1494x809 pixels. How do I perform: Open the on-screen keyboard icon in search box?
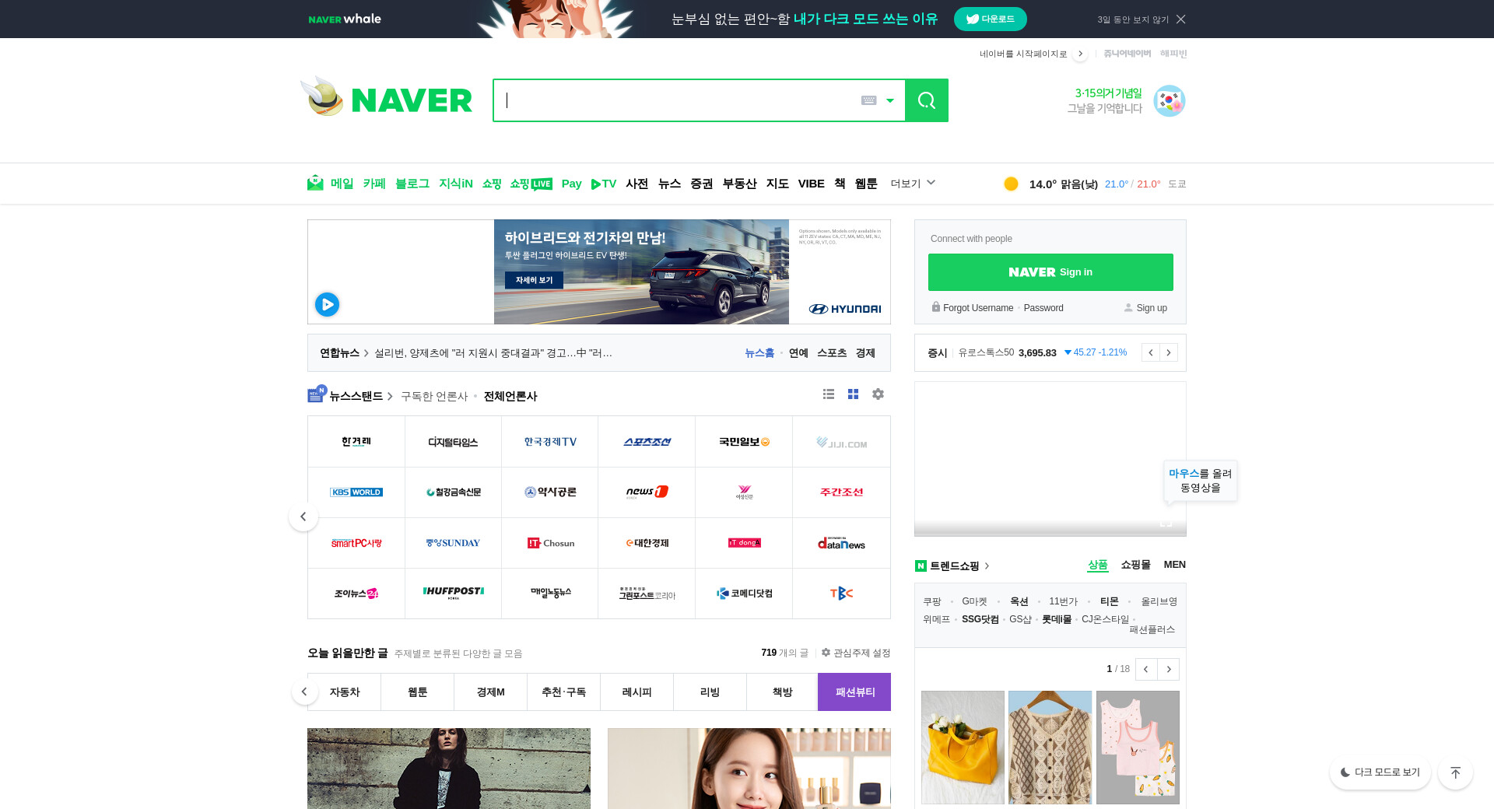(868, 100)
